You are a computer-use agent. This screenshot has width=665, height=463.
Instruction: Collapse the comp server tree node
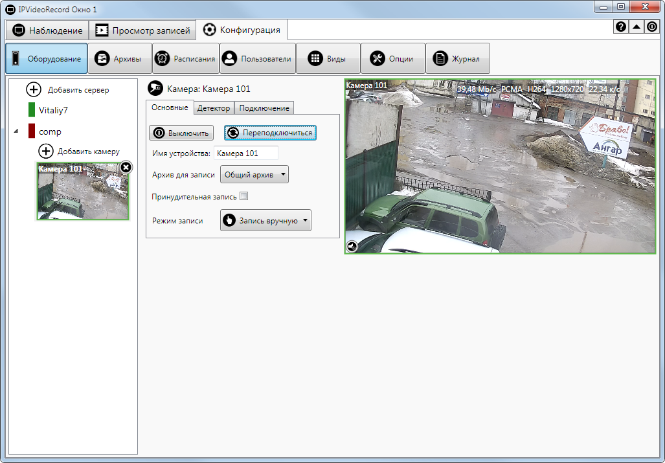pyautogui.click(x=16, y=131)
